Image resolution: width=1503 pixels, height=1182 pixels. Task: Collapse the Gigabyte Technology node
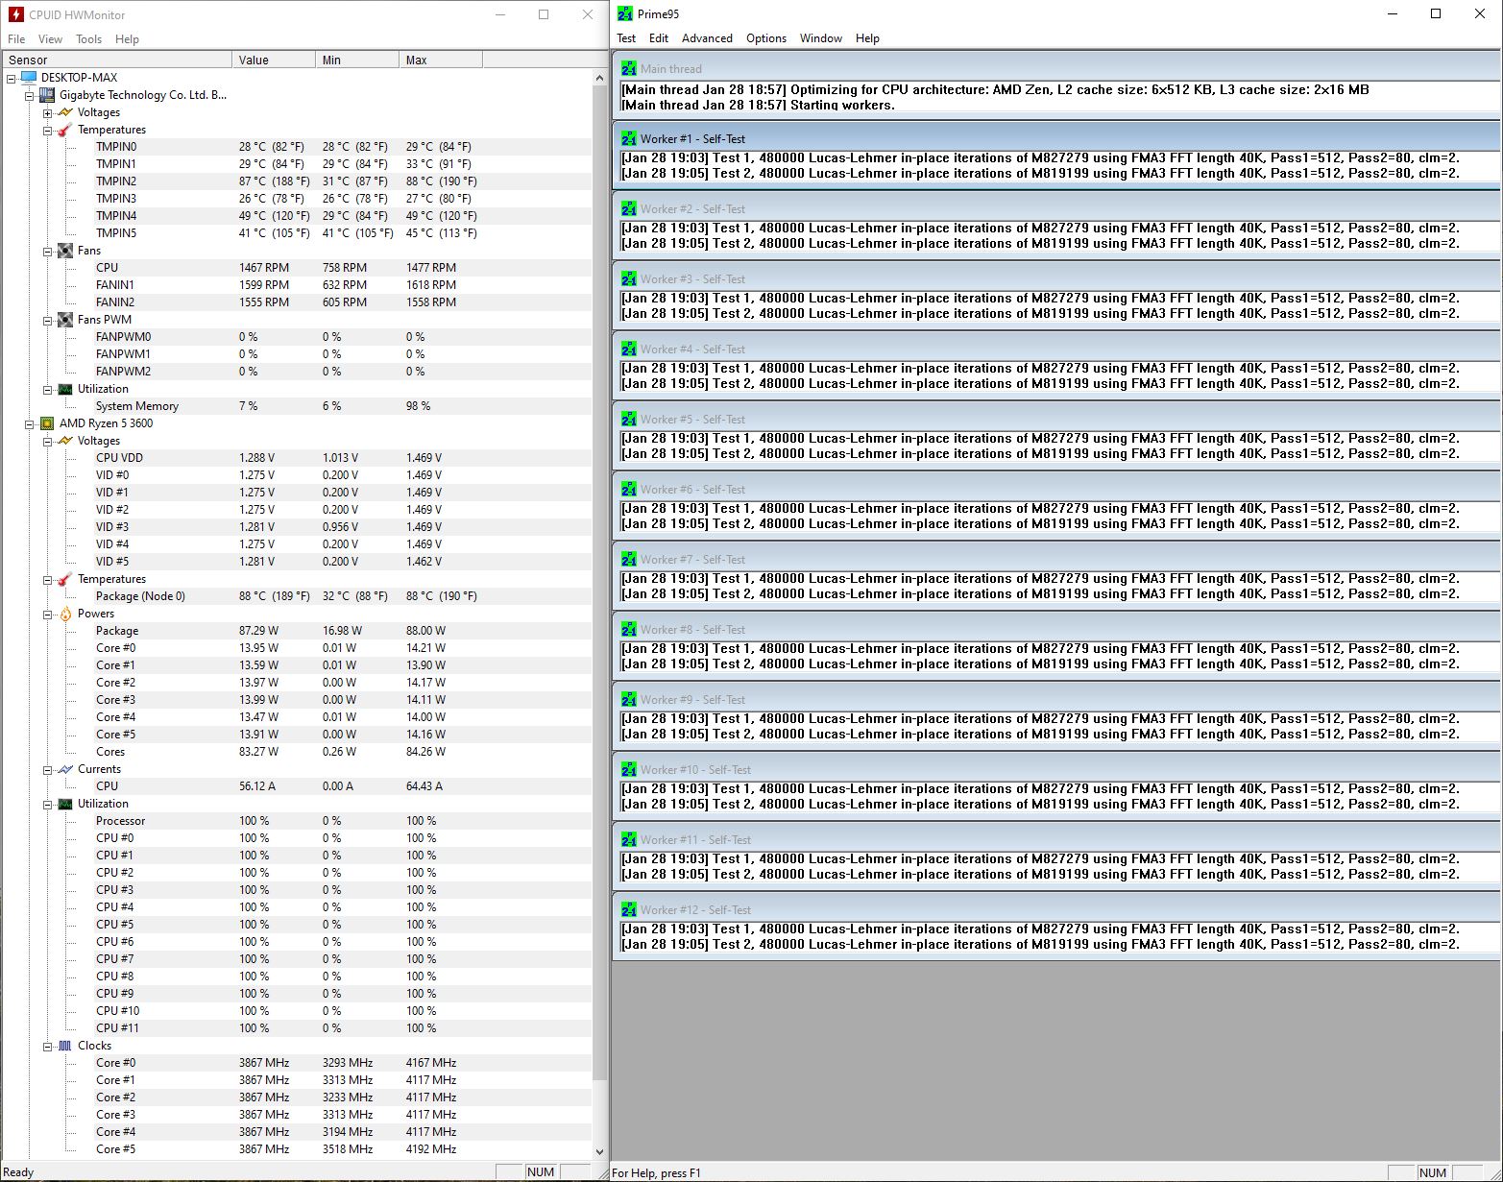[29, 95]
